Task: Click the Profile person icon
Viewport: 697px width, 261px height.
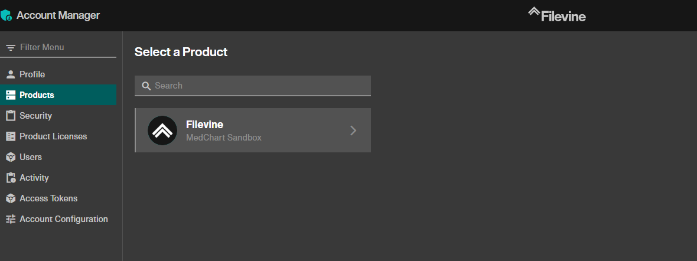Action: [x=11, y=74]
